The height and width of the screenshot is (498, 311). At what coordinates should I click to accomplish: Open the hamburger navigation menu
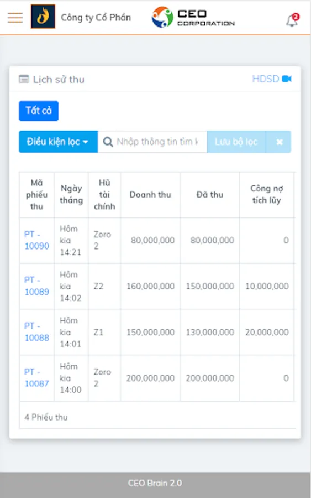(15, 18)
